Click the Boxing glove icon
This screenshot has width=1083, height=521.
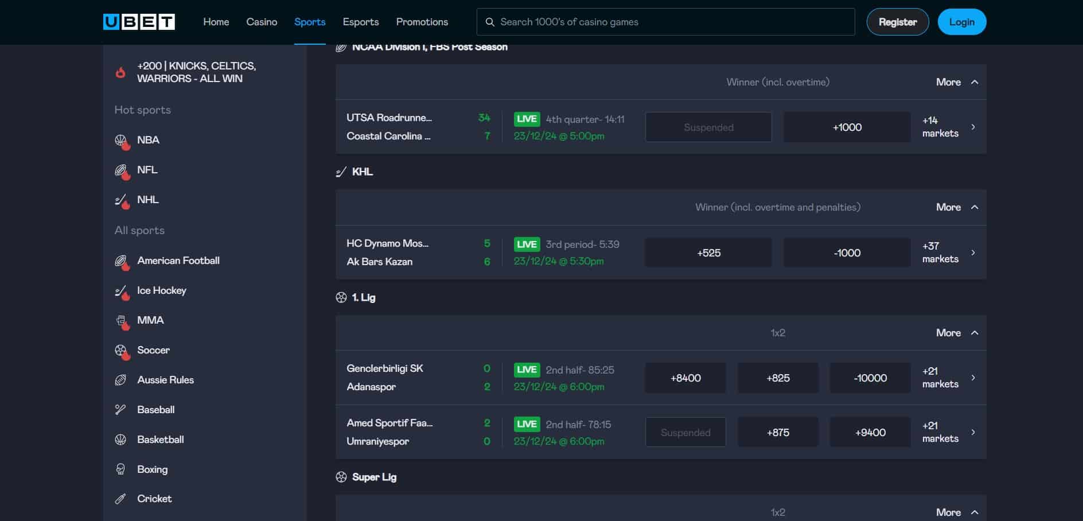[120, 469]
